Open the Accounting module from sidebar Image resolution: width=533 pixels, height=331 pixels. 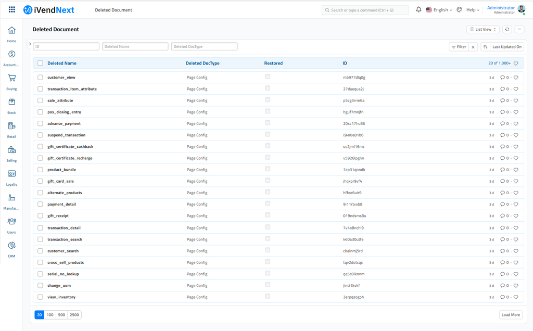coord(11,54)
